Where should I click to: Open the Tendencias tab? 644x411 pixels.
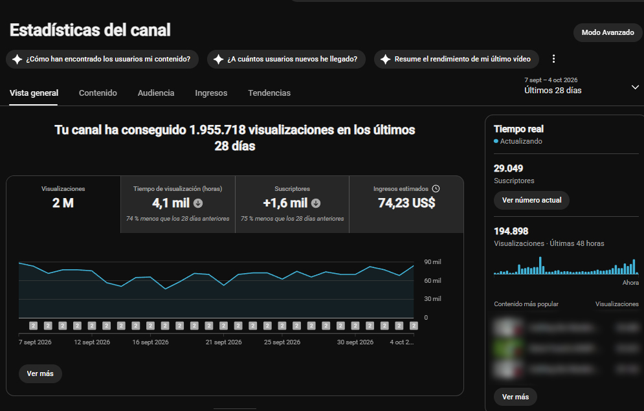click(269, 93)
